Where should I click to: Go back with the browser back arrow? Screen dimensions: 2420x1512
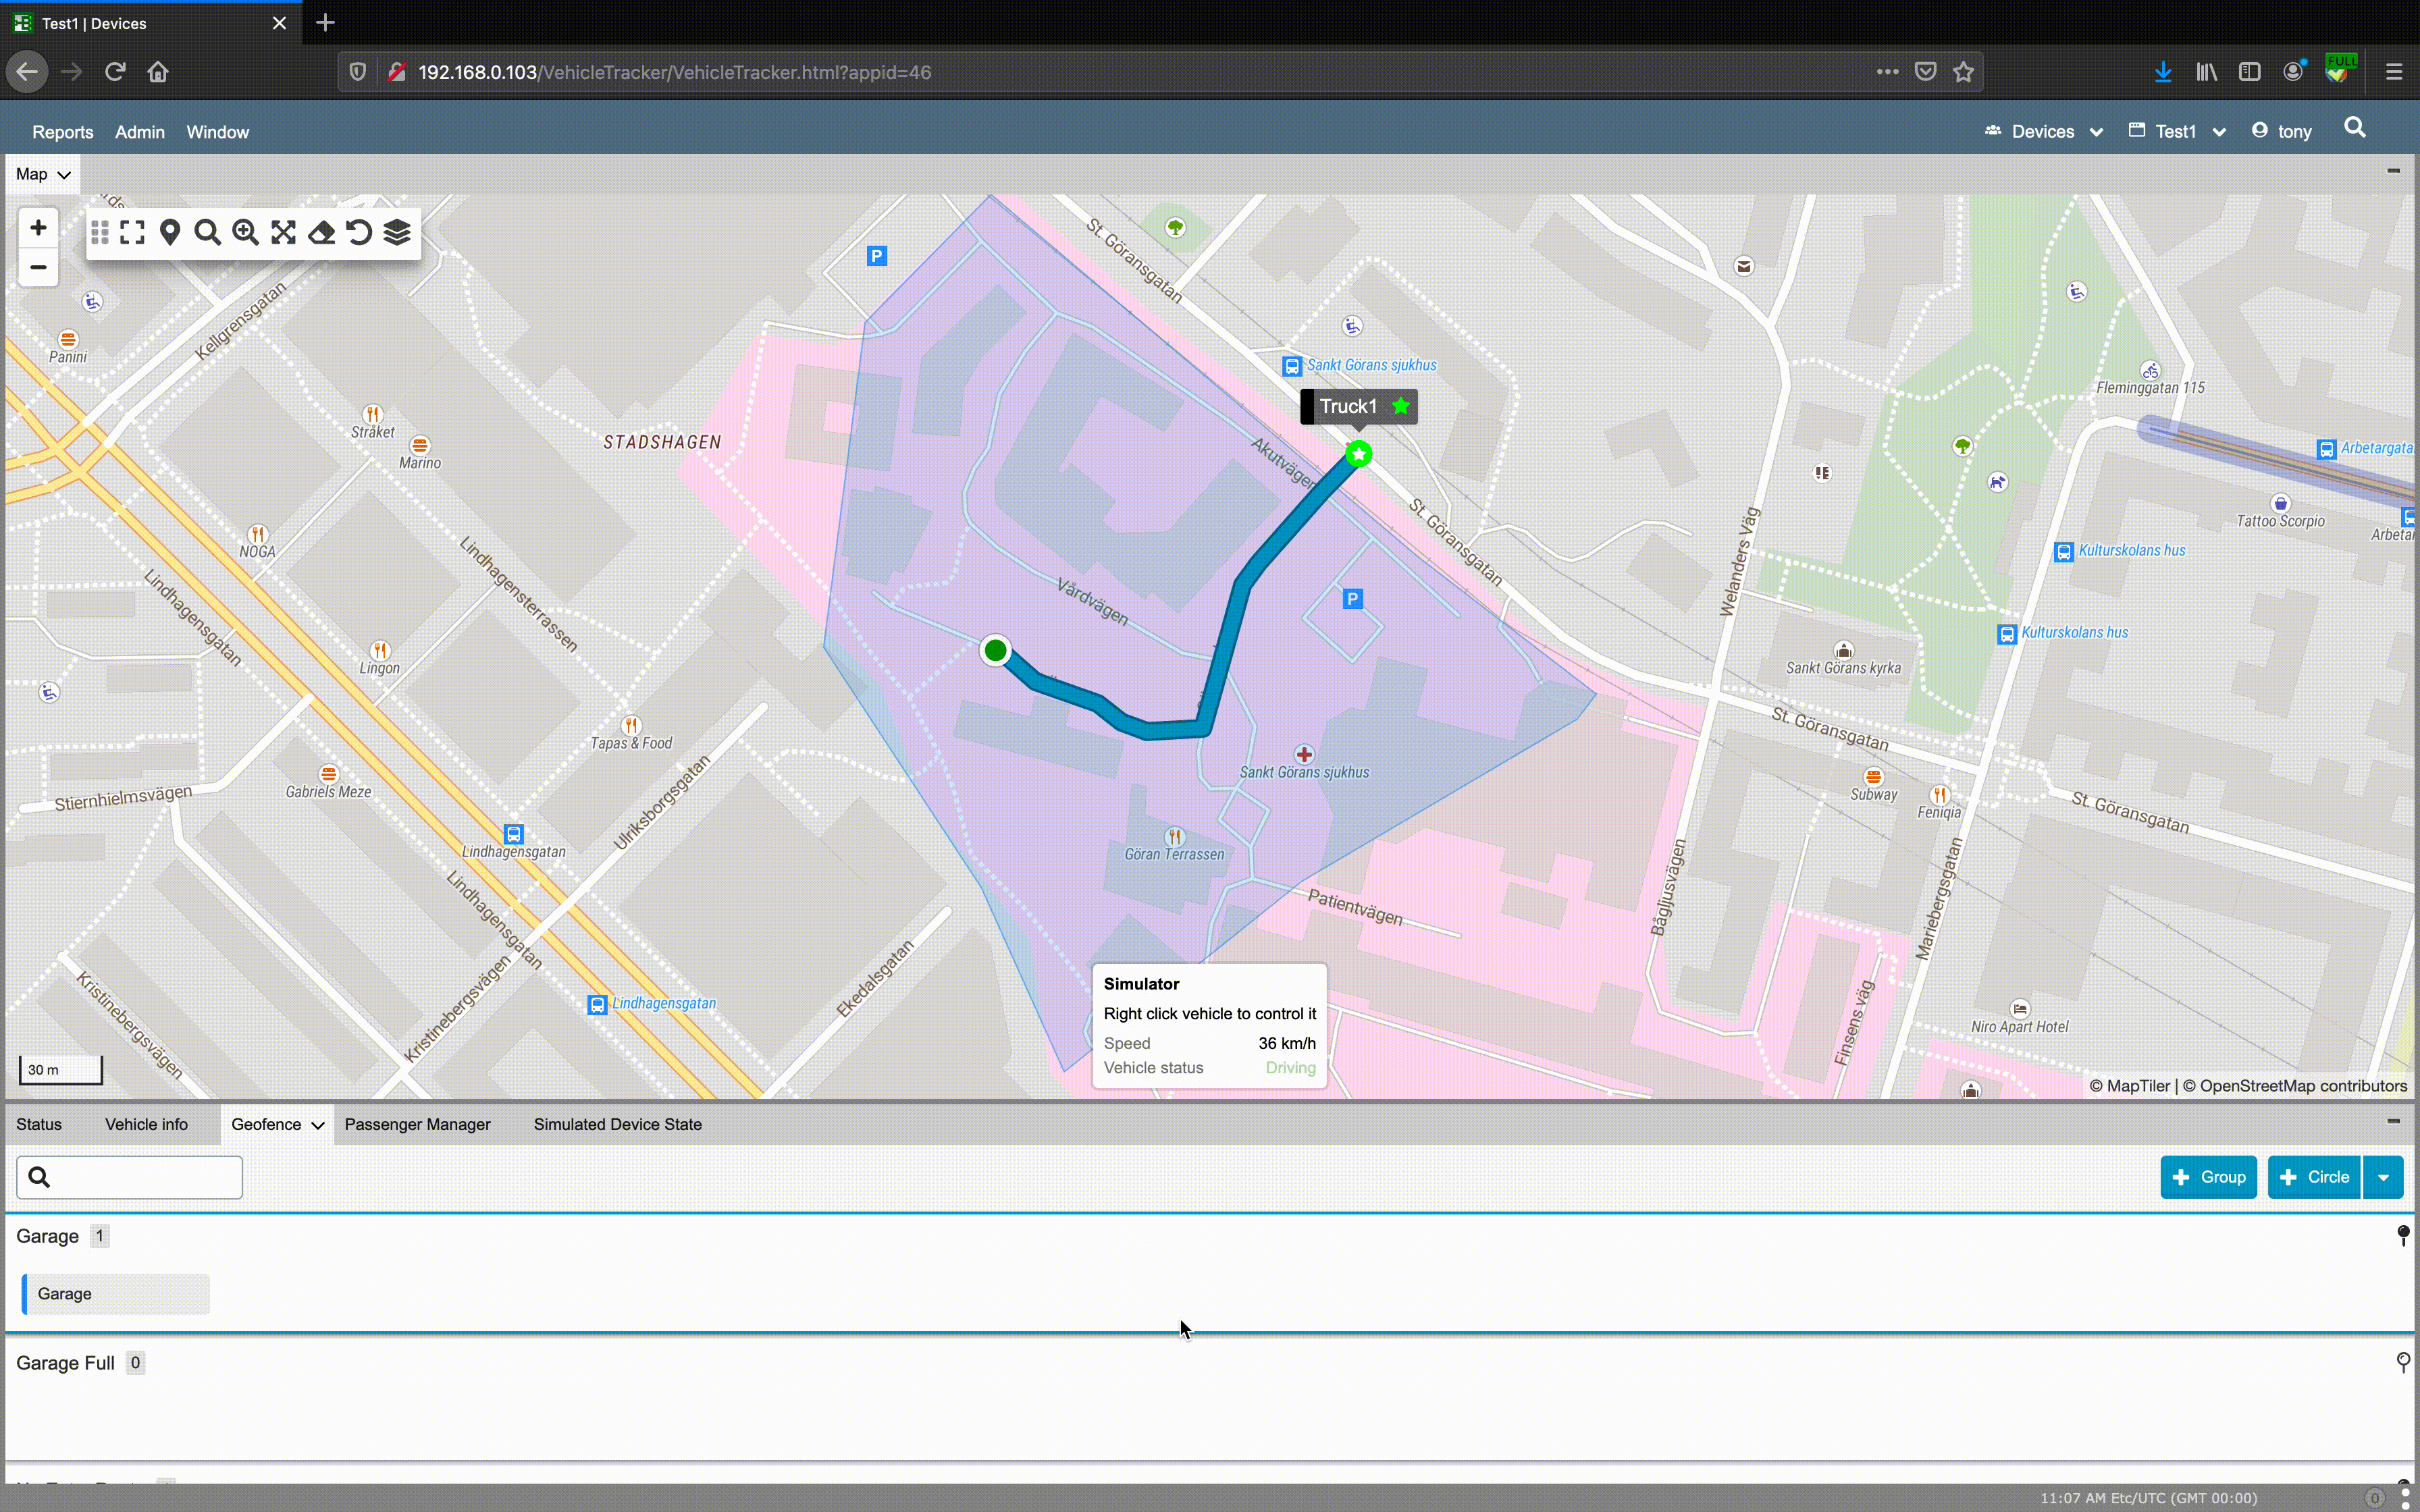tap(27, 72)
